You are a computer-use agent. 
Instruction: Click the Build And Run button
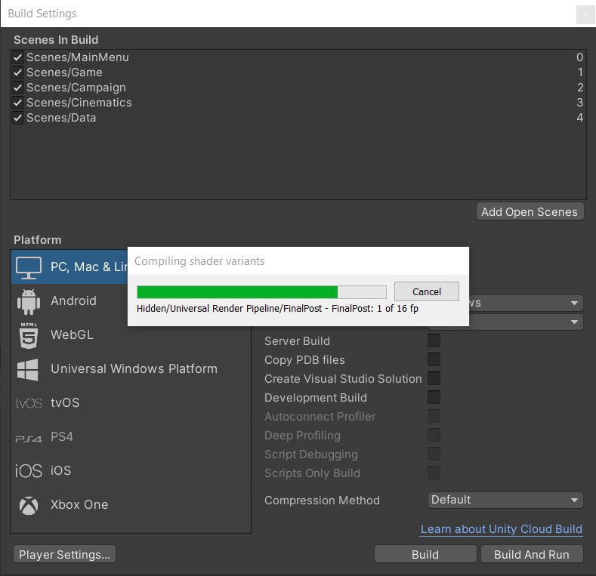coord(532,554)
